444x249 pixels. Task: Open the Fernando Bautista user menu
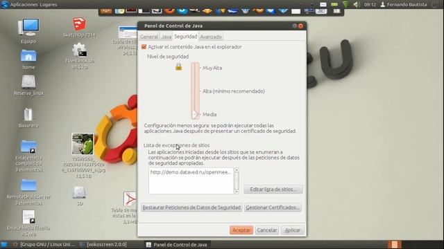404,5
